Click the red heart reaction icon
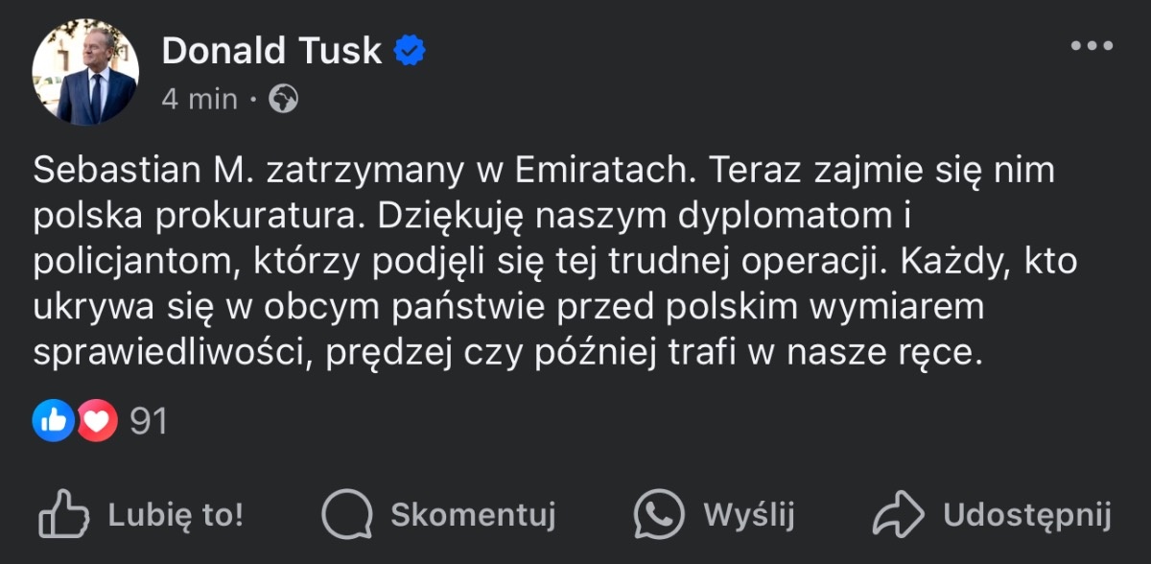 pyautogui.click(x=97, y=421)
